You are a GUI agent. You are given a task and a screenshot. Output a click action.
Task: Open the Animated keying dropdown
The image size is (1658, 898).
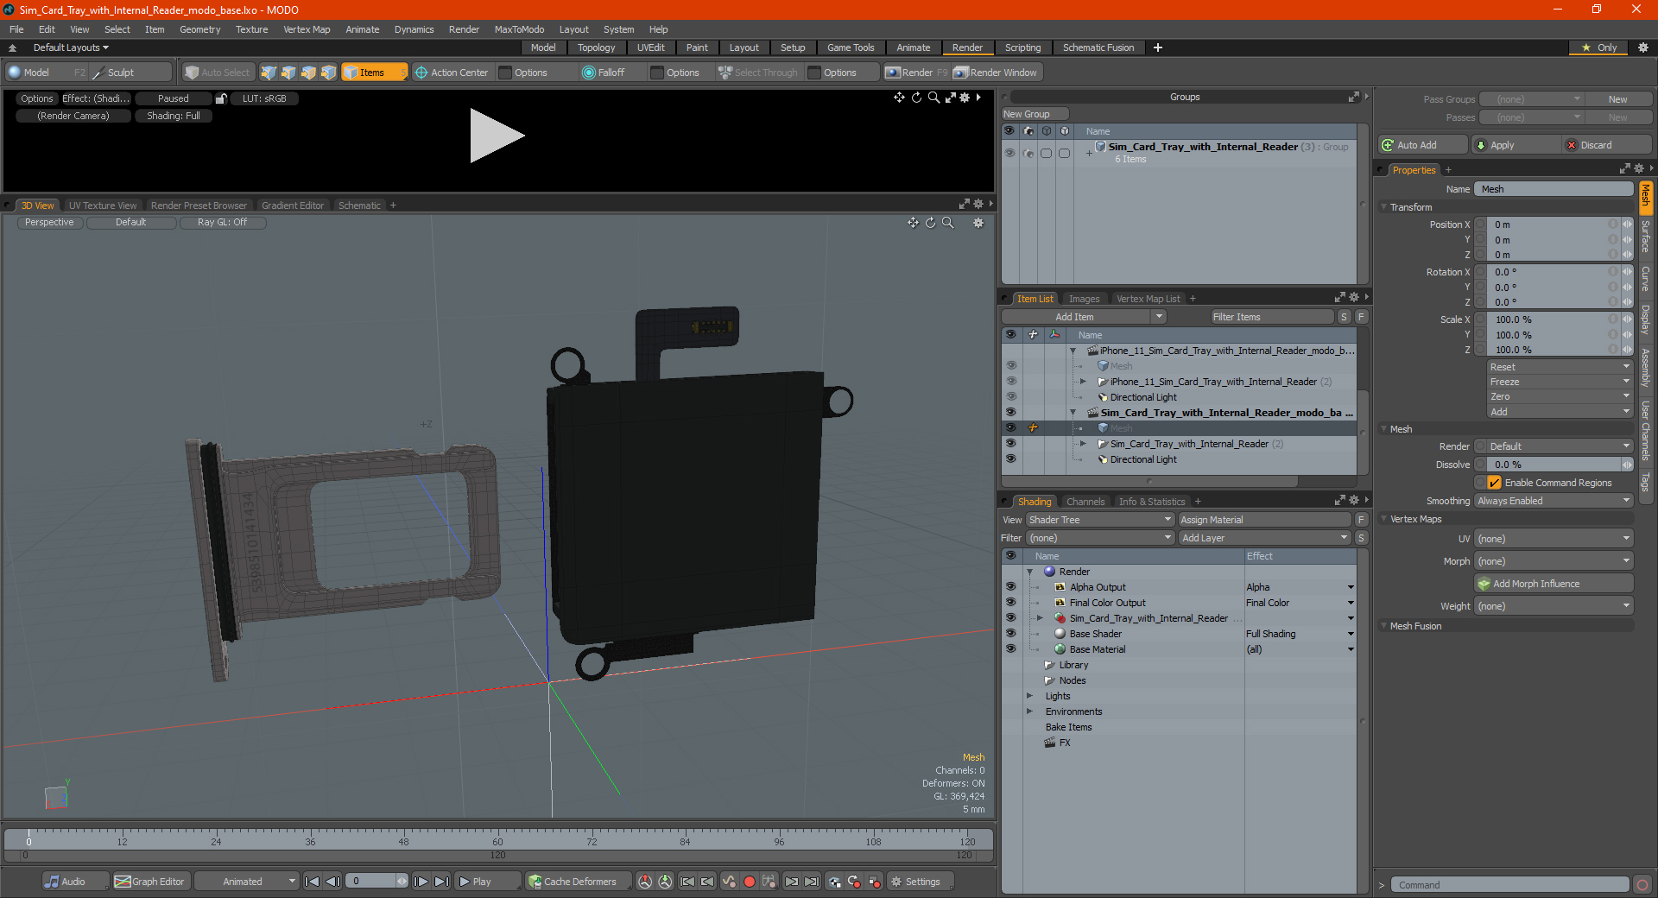(x=246, y=882)
